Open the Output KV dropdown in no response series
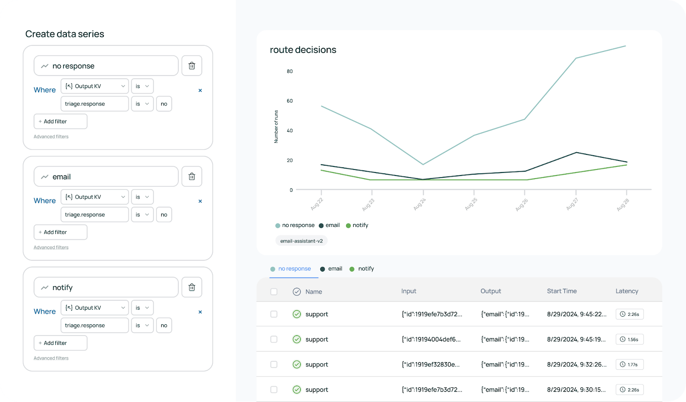This screenshot has width=686, height=402. [x=95, y=86]
